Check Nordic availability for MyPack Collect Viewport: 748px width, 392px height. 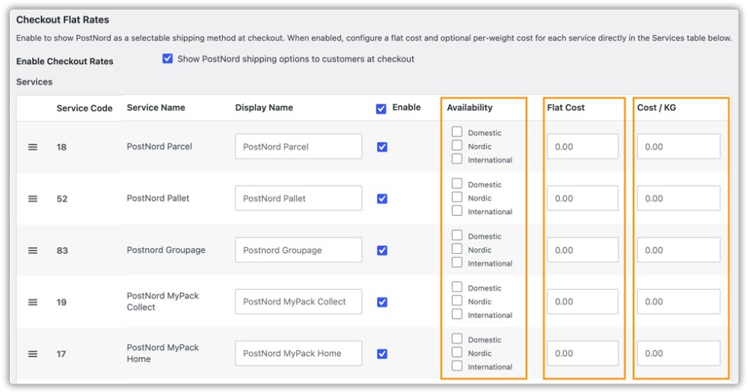click(457, 300)
